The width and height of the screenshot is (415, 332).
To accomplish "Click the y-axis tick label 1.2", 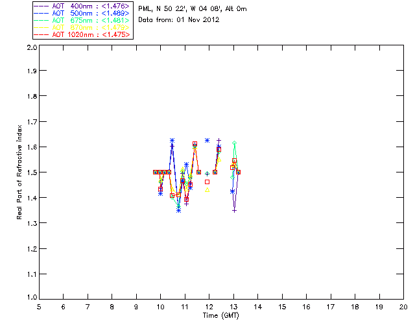I will (32, 249).
